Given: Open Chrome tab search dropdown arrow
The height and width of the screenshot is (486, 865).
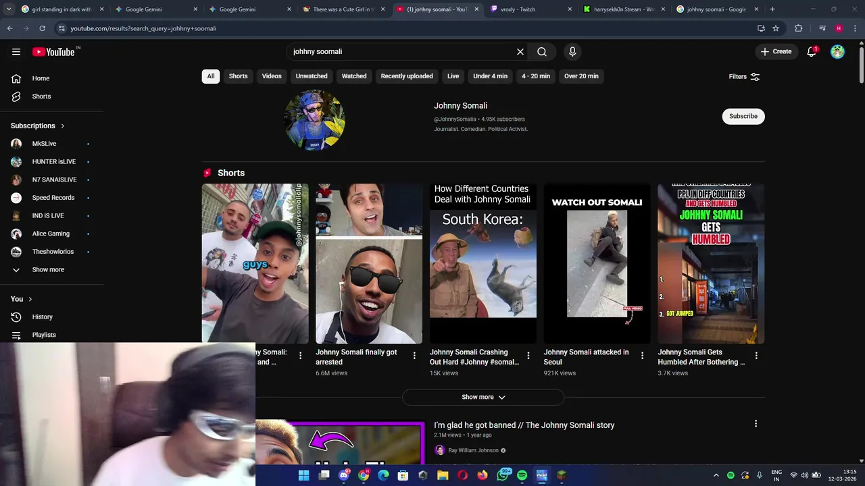Looking at the screenshot, I should [x=8, y=9].
